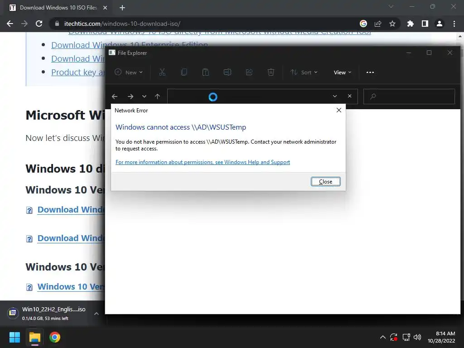Open Chrome extensions puzzle icon
This screenshot has width=464, height=348.
pyautogui.click(x=411, y=24)
